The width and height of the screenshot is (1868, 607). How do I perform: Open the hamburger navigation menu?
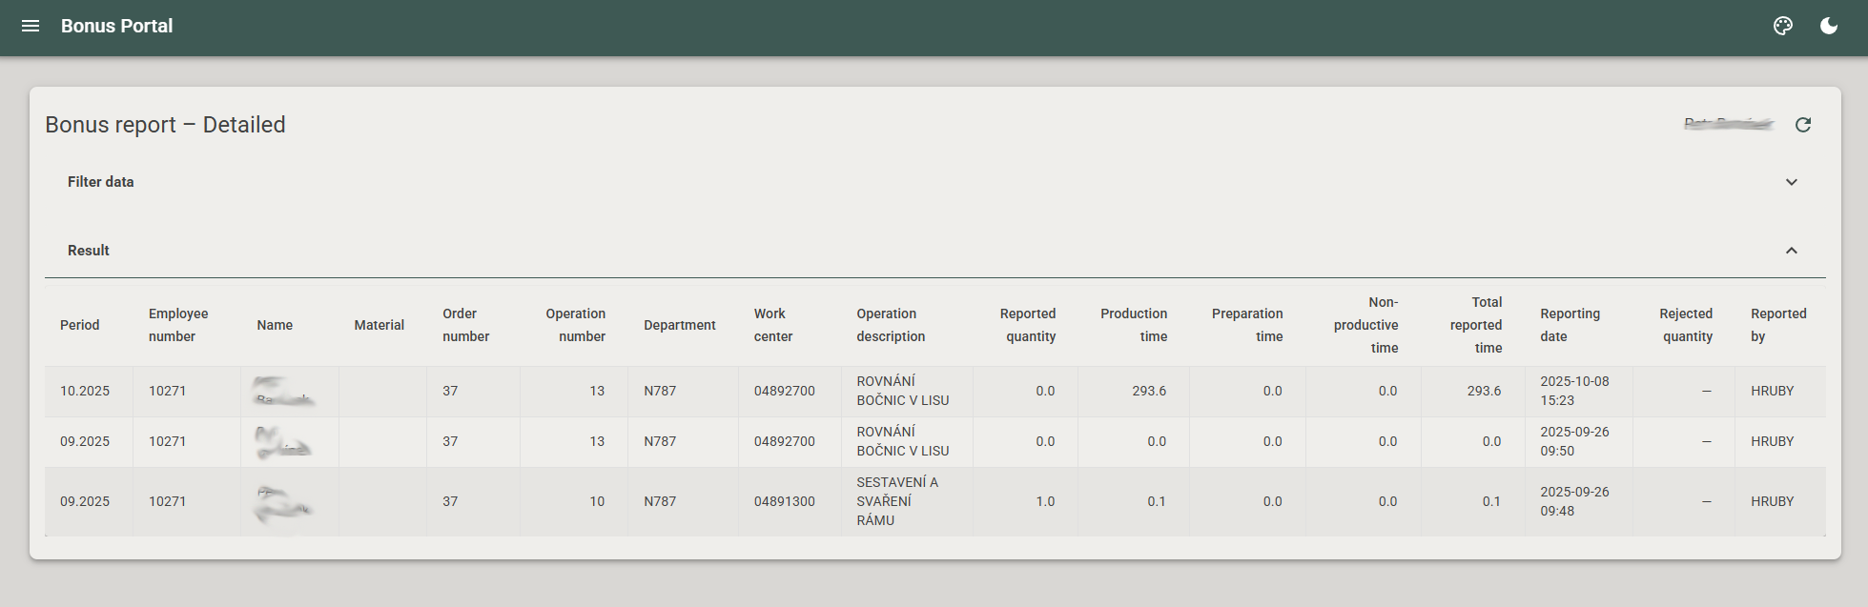click(31, 26)
